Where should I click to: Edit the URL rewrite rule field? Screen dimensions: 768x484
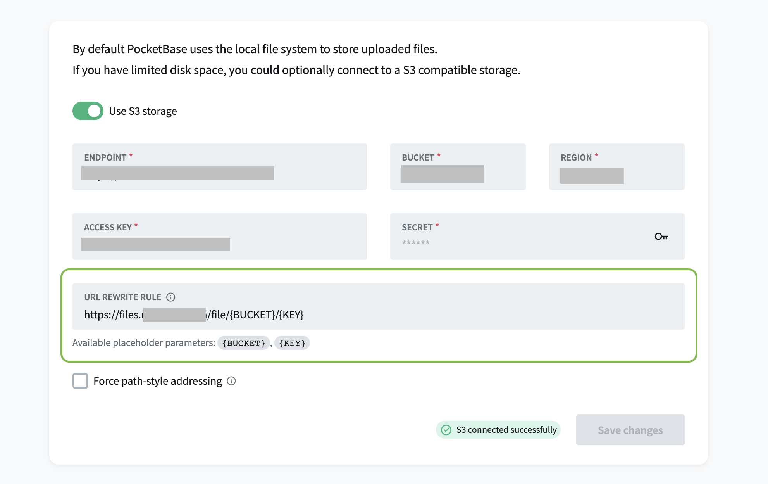379,306
